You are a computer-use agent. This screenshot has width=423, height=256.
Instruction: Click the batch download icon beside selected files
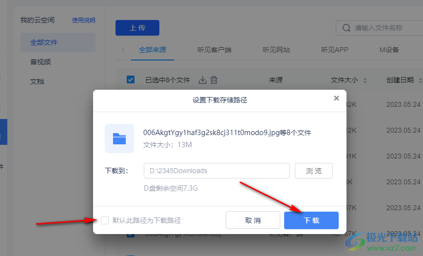pos(203,80)
